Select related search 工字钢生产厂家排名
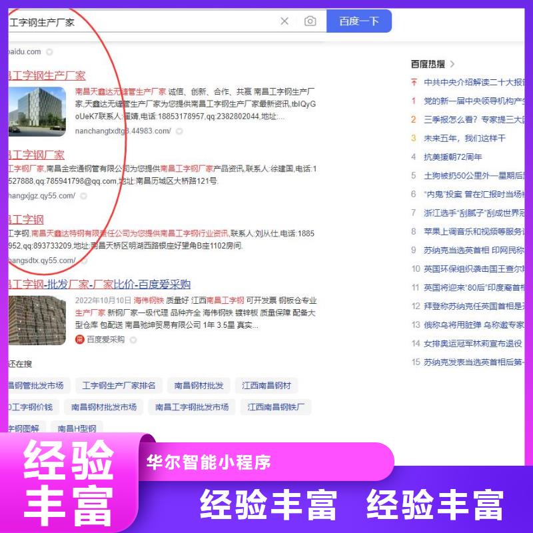 pos(119,386)
